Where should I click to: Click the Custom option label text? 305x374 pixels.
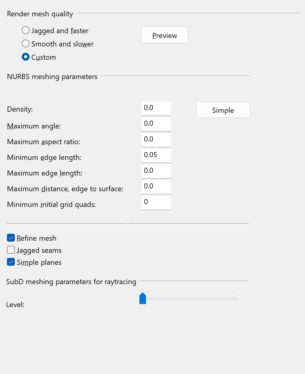[x=44, y=57]
